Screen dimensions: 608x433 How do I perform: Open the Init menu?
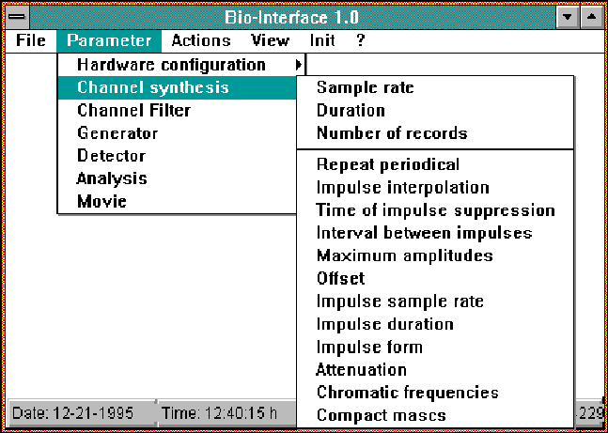(x=321, y=40)
